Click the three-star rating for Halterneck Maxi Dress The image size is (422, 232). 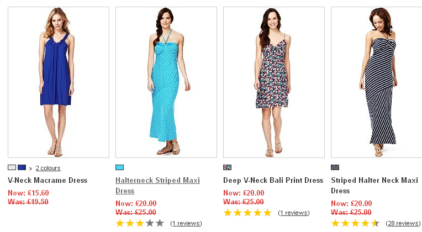140,223
